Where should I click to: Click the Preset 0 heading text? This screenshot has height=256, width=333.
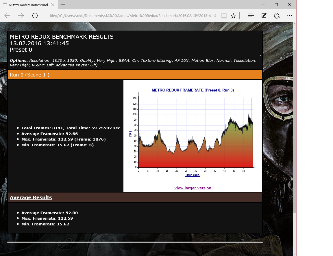pyautogui.click(x=21, y=50)
